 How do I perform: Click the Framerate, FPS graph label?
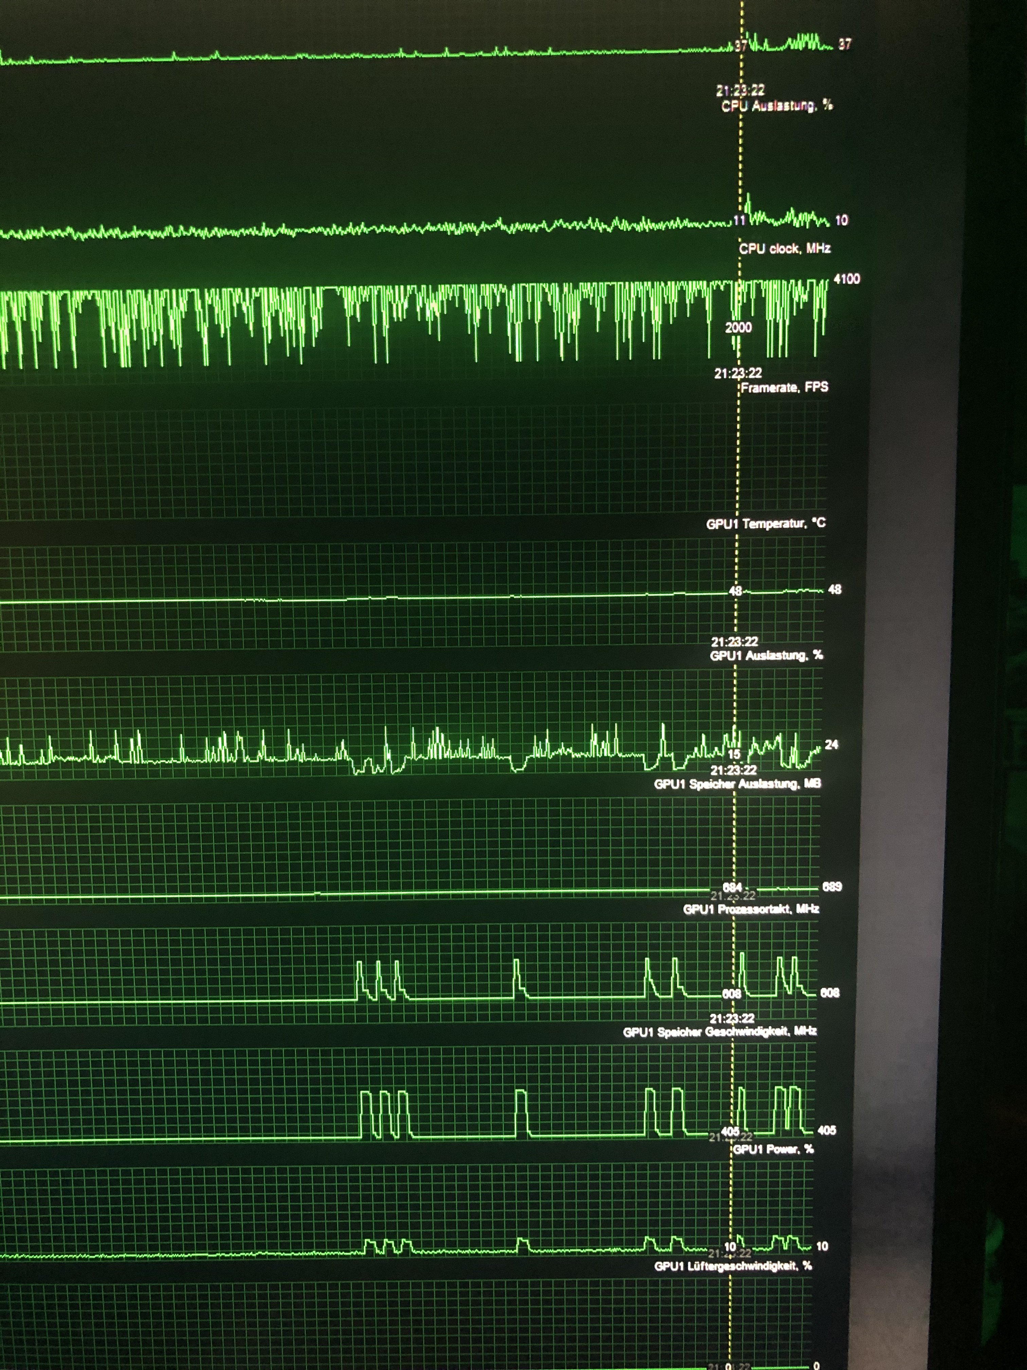point(784,388)
